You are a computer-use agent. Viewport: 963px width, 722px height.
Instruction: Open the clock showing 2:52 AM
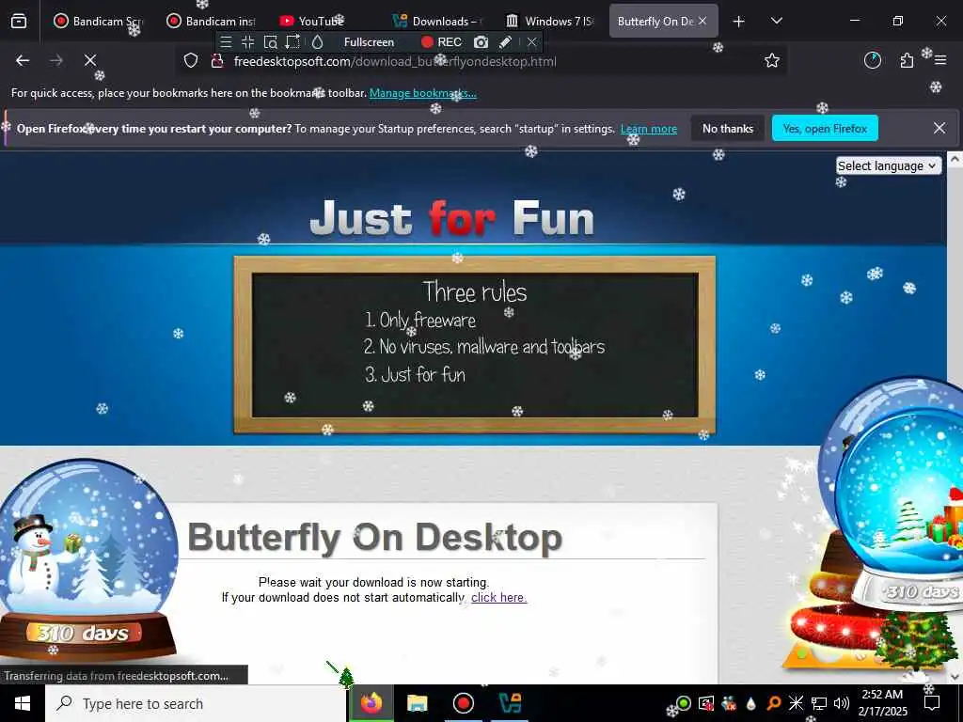click(x=882, y=703)
